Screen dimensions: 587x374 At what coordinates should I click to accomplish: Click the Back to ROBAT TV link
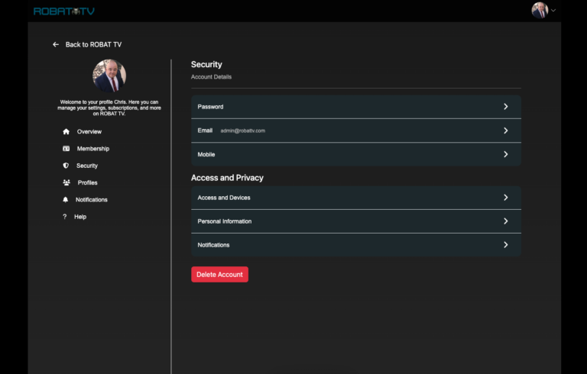93,44
